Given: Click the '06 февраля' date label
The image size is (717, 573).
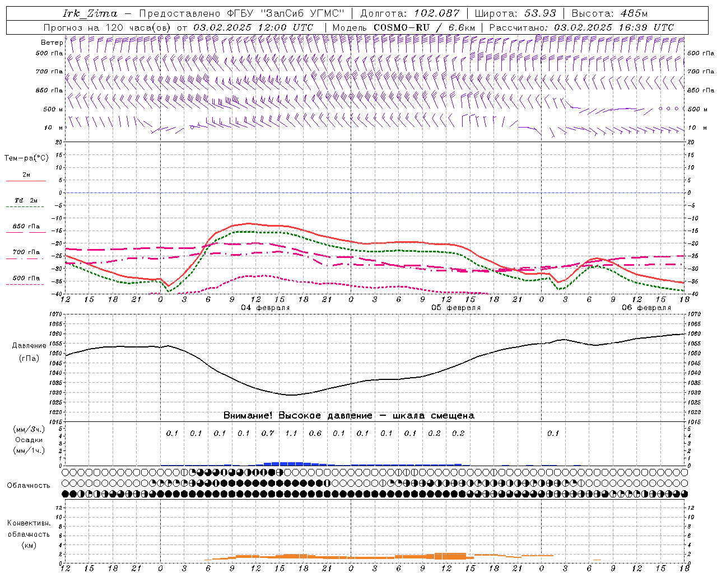Looking at the screenshot, I should click(646, 308).
